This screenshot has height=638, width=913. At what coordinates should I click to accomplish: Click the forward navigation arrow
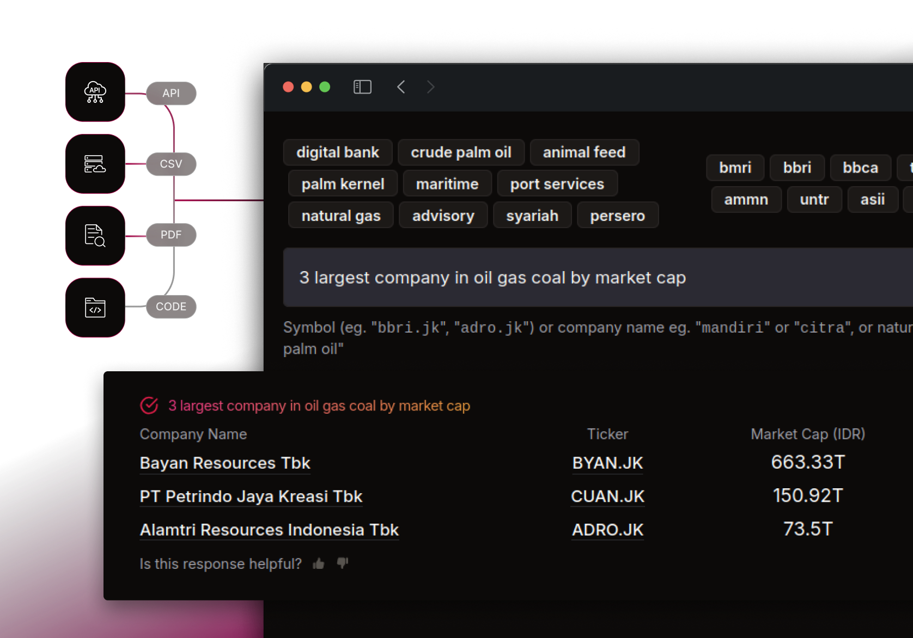coord(430,87)
